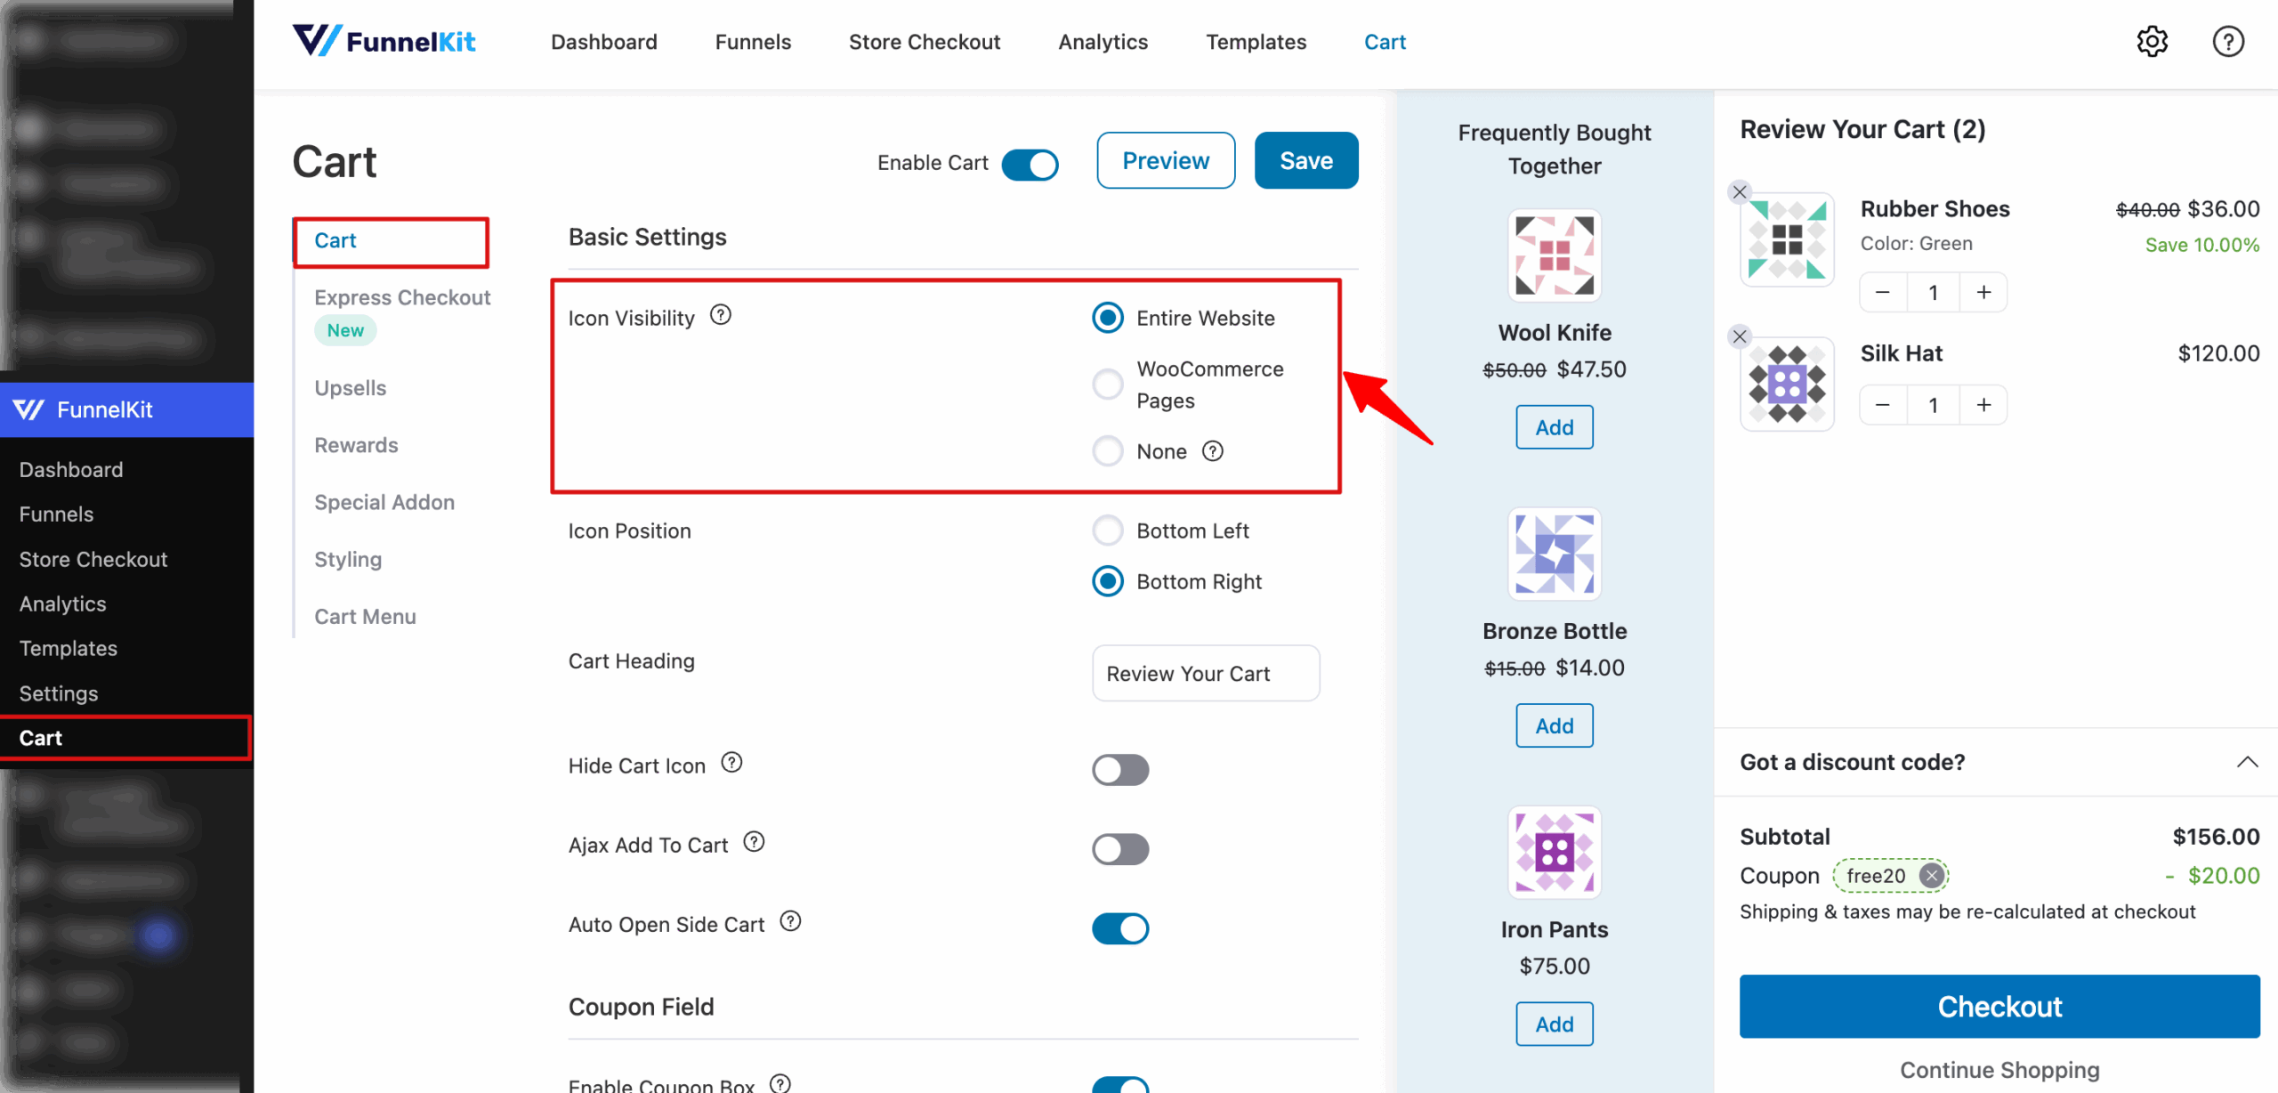Image resolution: width=2278 pixels, height=1093 pixels.
Task: Edit the Cart Heading input field
Action: click(1205, 673)
